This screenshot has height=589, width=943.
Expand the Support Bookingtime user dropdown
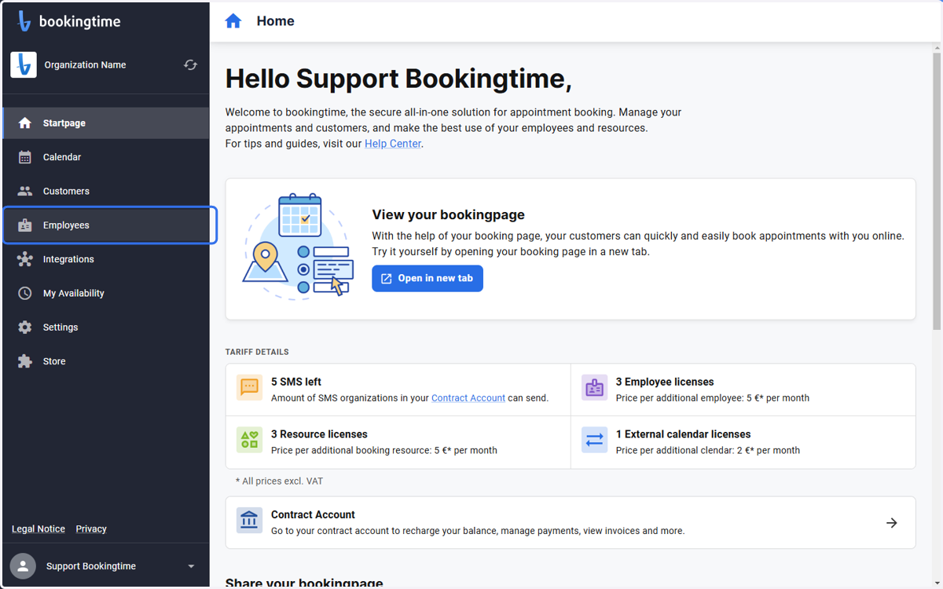click(191, 566)
